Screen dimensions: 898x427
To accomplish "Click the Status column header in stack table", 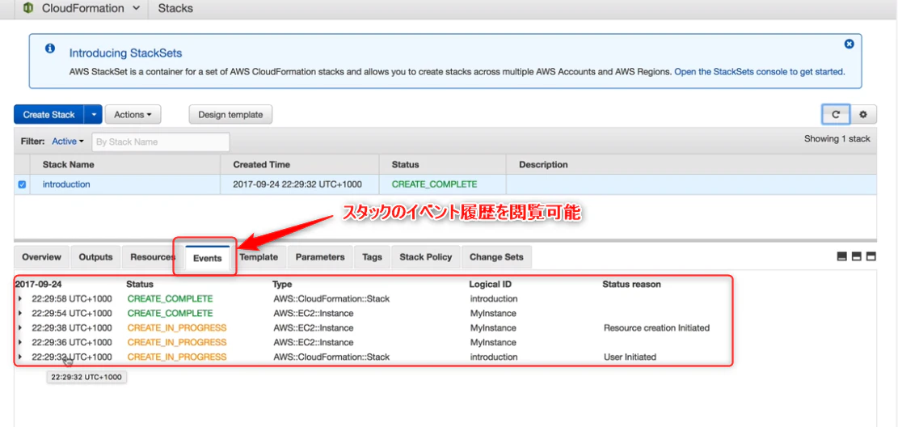I will [x=406, y=164].
